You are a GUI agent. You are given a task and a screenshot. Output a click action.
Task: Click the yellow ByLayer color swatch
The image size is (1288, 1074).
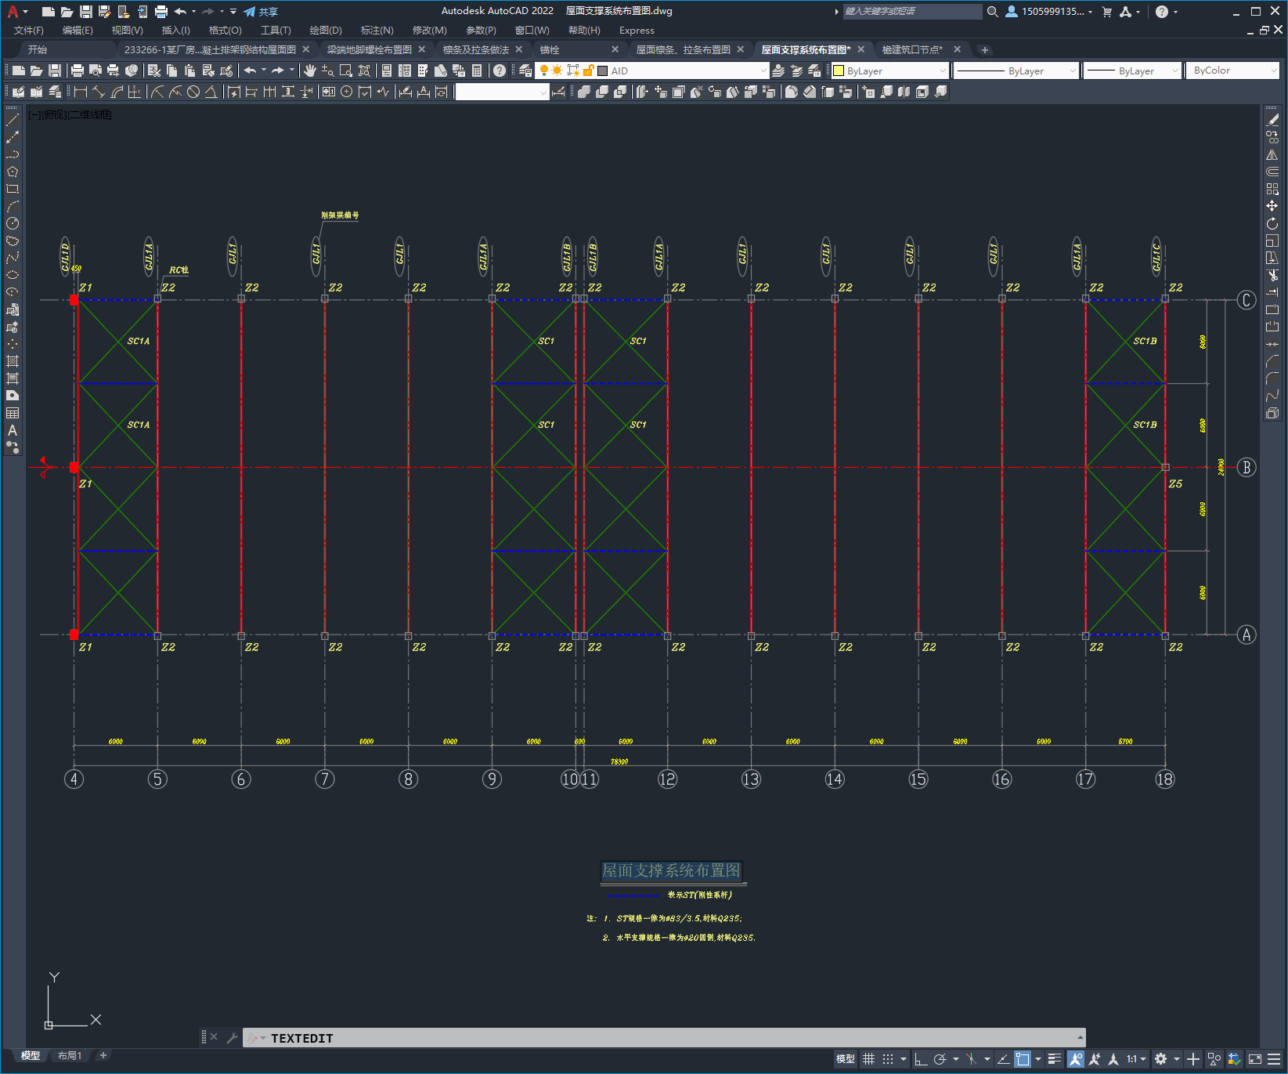point(839,71)
